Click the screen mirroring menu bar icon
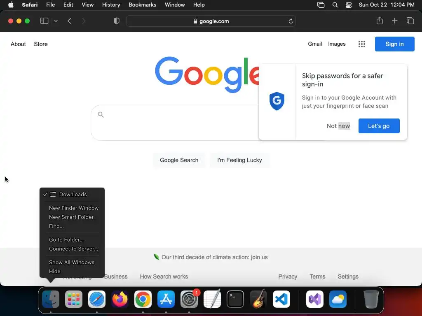422x316 pixels. point(321,5)
